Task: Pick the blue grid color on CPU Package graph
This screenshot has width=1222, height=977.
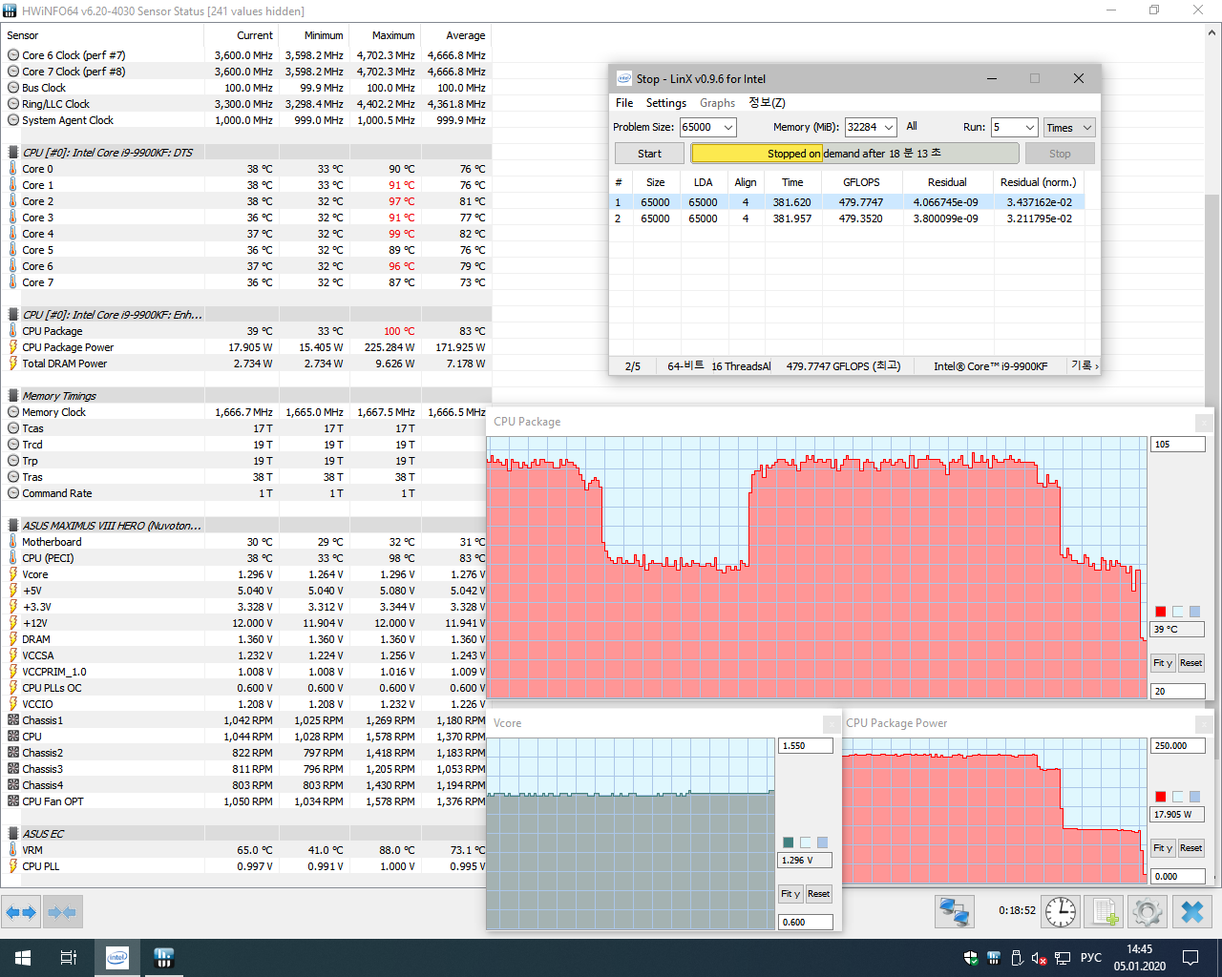Action: point(1195,612)
